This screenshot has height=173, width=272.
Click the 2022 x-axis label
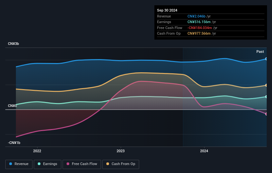(x=37, y=151)
